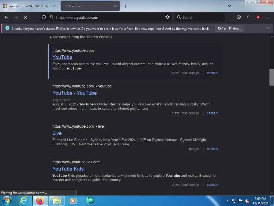Open more options for YouTube Kids result
Viewport: 274px width, 206px height.
click(203, 185)
